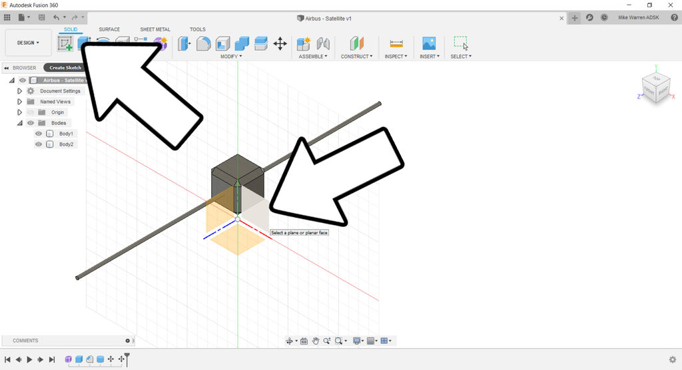This screenshot has width=682, height=370.
Task: Toggle visibility of Body2
Action: click(x=39, y=144)
